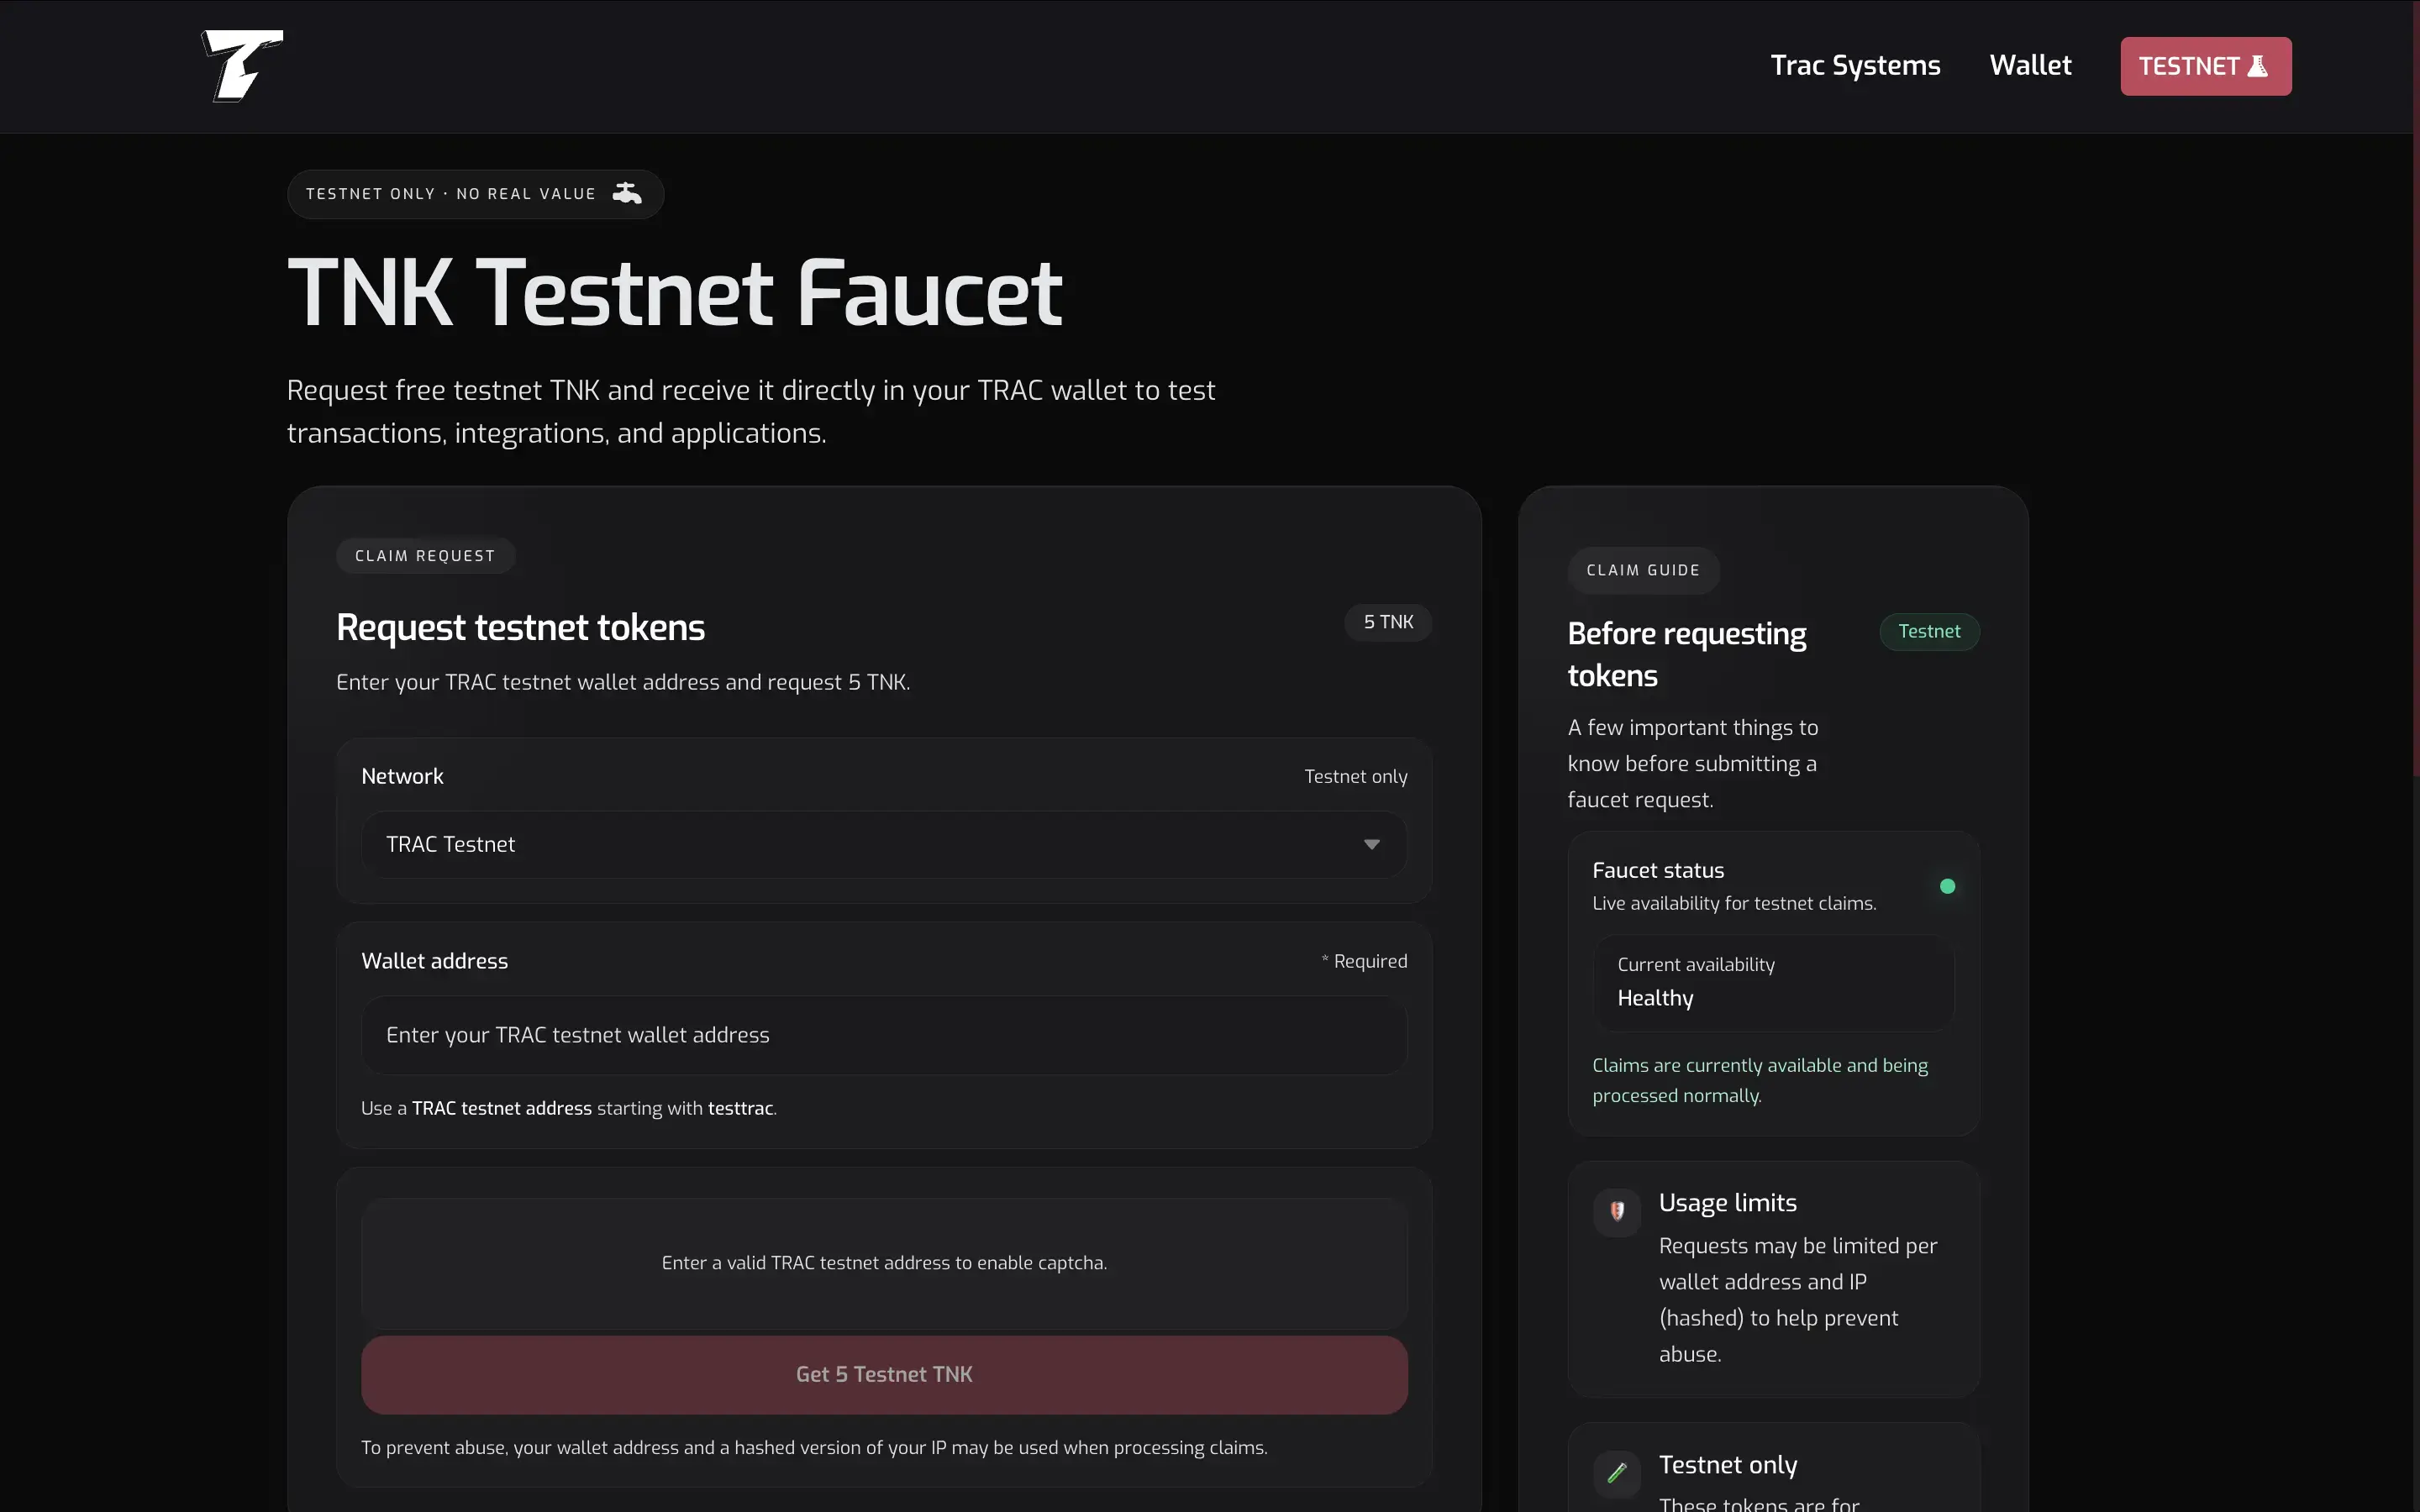Click the * Required label
The image size is (2420, 1512).
point(1364,961)
